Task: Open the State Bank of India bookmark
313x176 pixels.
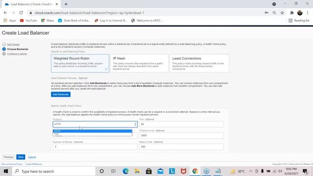Action: [x=74, y=21]
